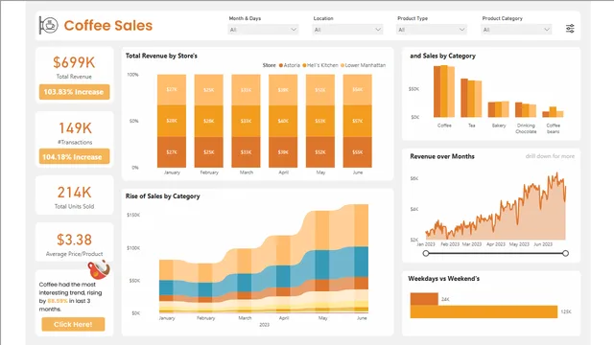Click the 103.83% Increase badge

(x=74, y=92)
